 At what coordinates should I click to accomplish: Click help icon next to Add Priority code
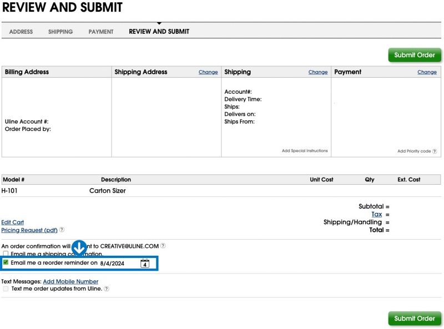435,151
